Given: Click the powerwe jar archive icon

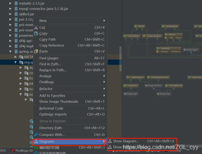Looking at the screenshot, I should (16, 35).
